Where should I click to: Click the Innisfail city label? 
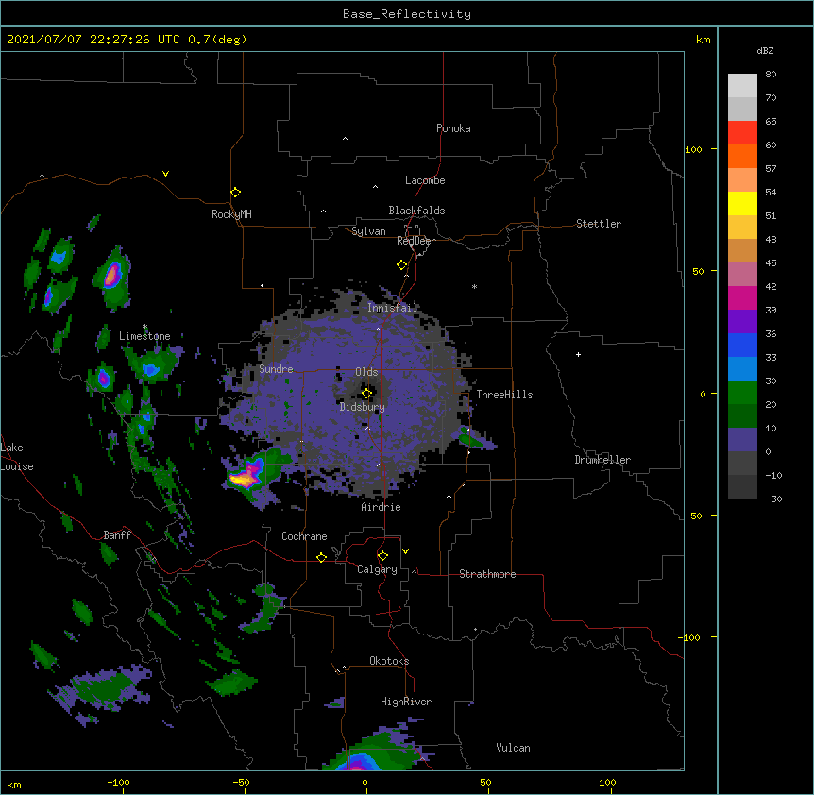click(392, 308)
